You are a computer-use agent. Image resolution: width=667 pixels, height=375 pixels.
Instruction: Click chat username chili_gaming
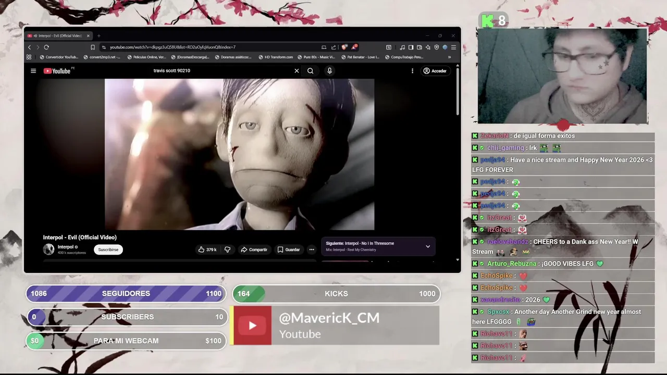[505, 148]
